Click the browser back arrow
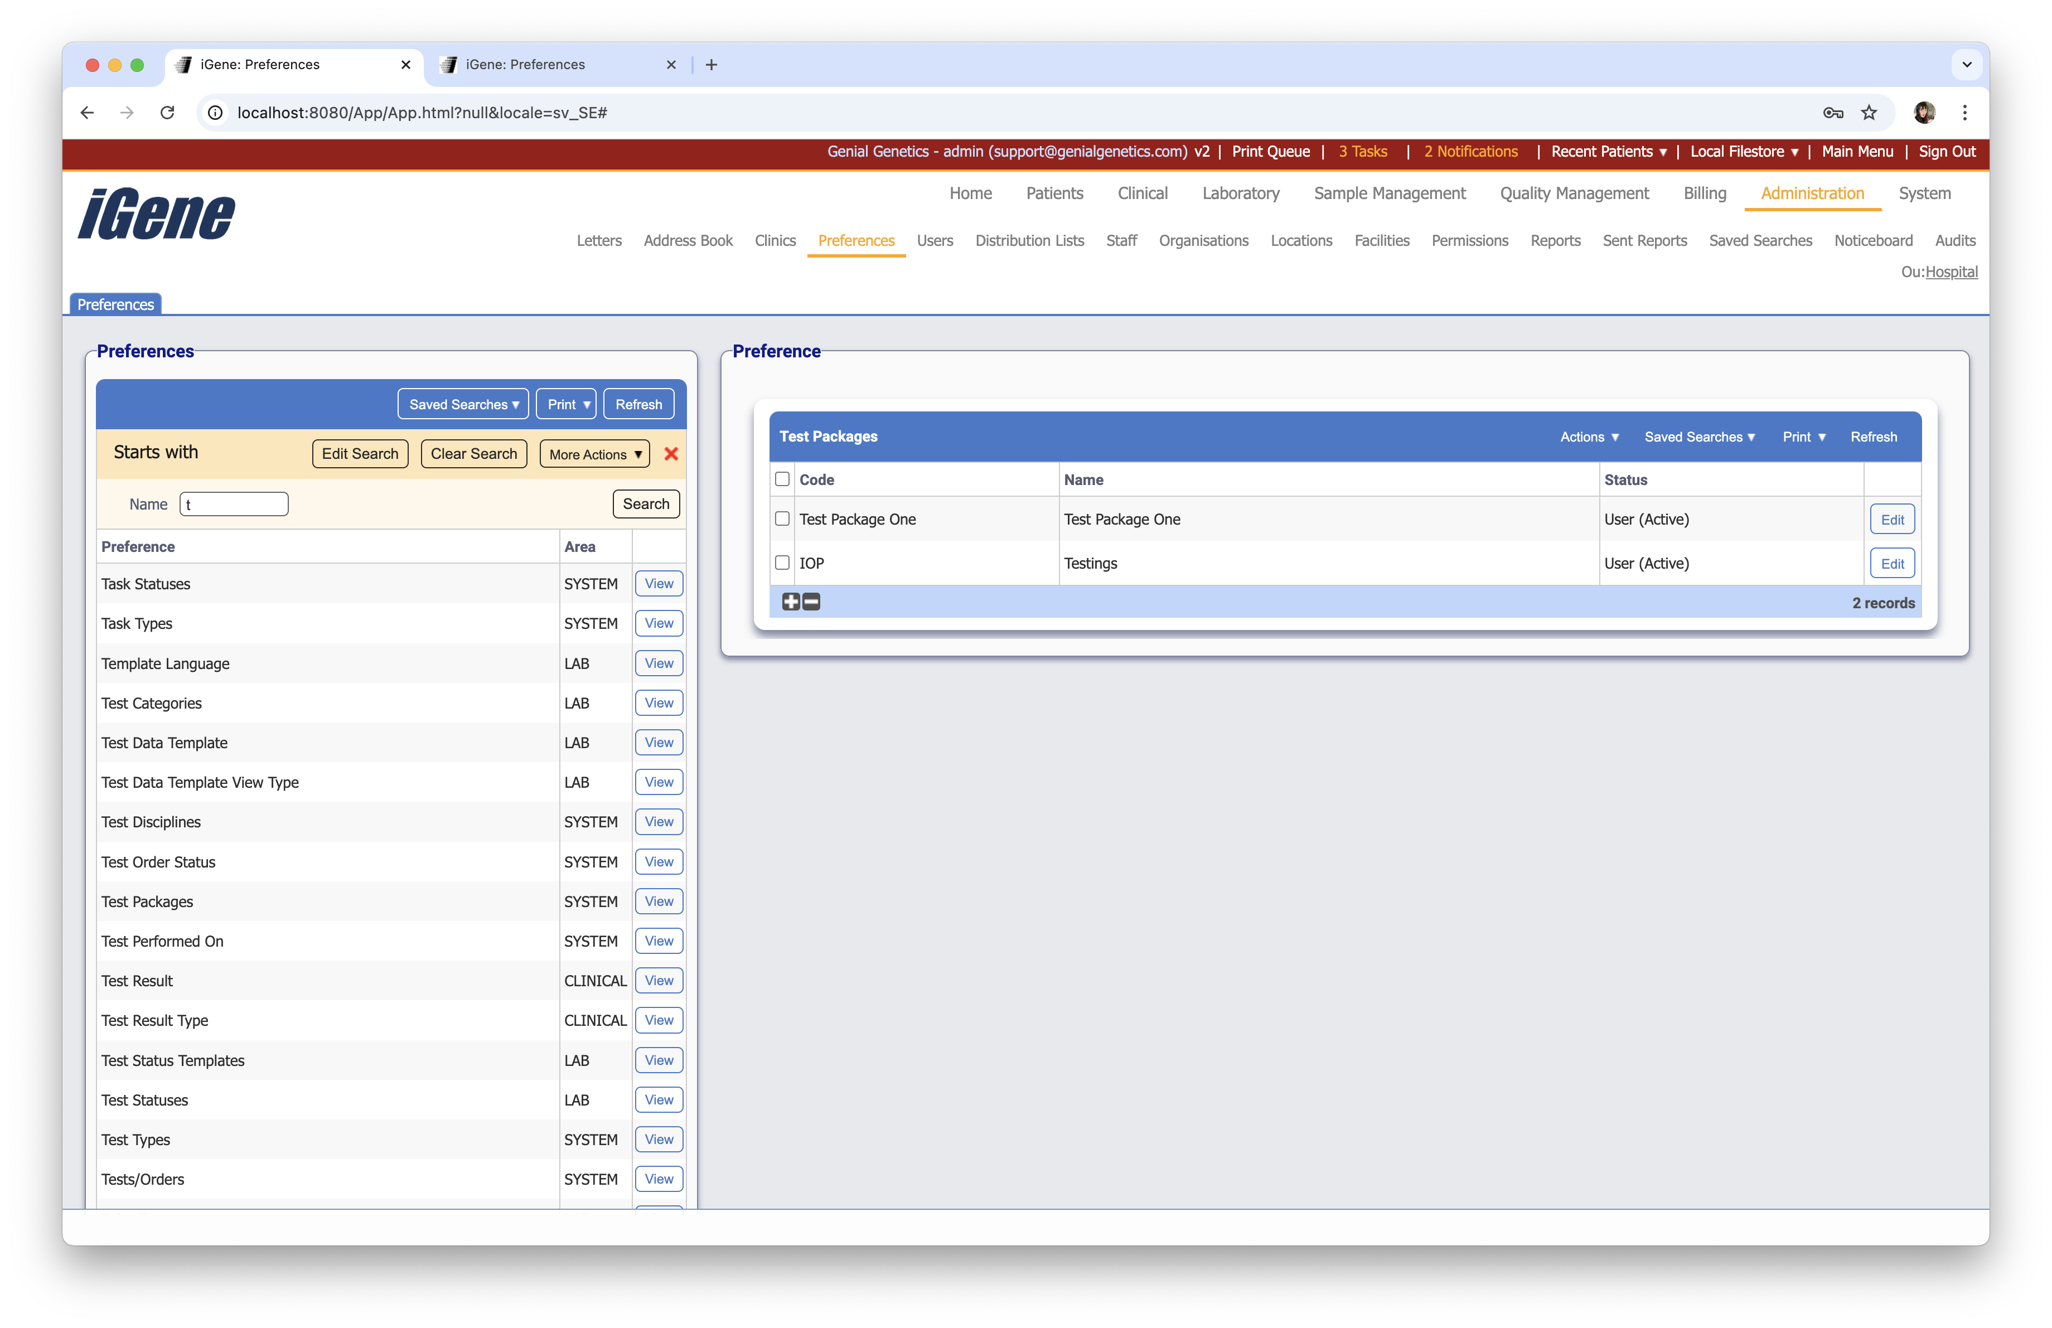The height and width of the screenshot is (1328, 2052). coord(86,113)
